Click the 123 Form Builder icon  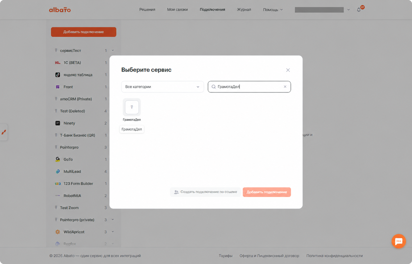58,184
